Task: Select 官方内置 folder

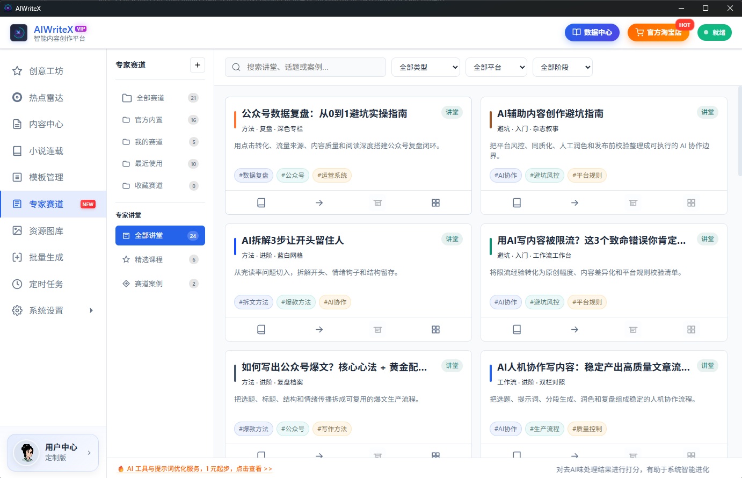Action: (x=160, y=120)
